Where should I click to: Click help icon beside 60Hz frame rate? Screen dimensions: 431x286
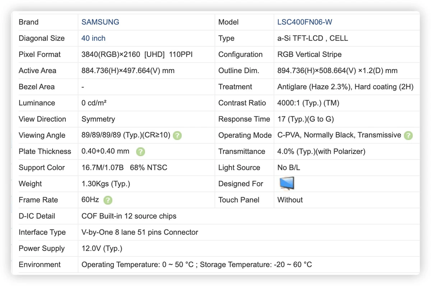coord(108,200)
